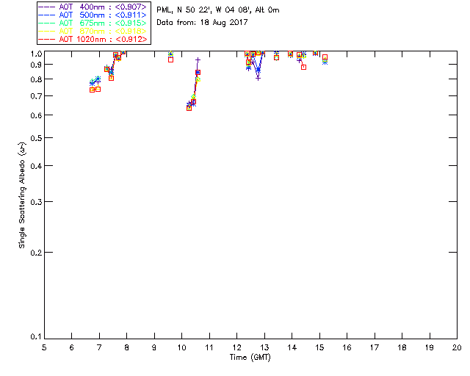The width and height of the screenshot is (470, 376).
Task: Click the x-axis hour label 20
Action: 457,347
